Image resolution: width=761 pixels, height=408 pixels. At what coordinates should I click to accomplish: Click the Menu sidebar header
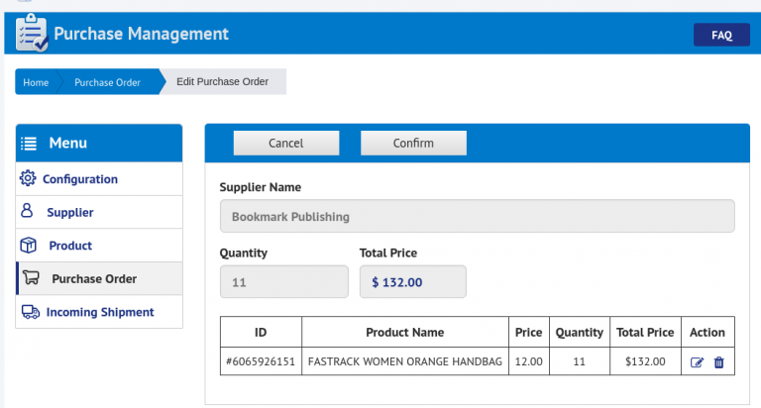point(99,144)
